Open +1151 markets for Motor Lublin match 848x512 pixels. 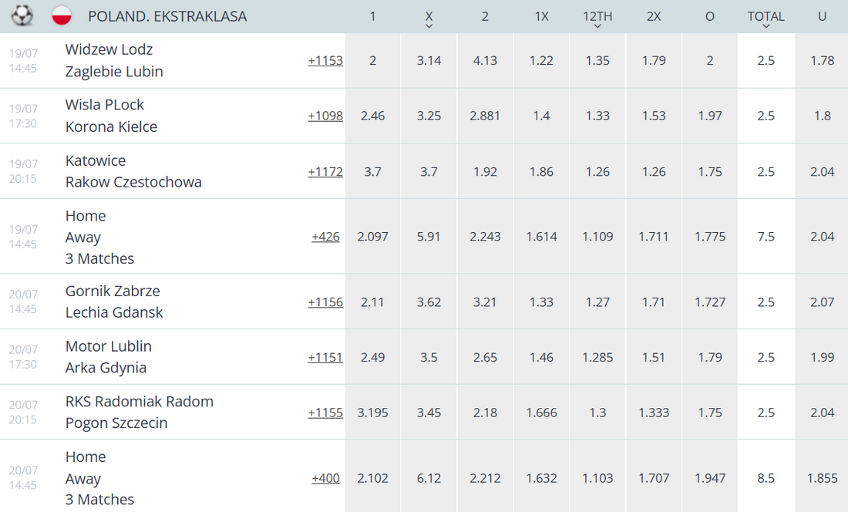point(325,357)
